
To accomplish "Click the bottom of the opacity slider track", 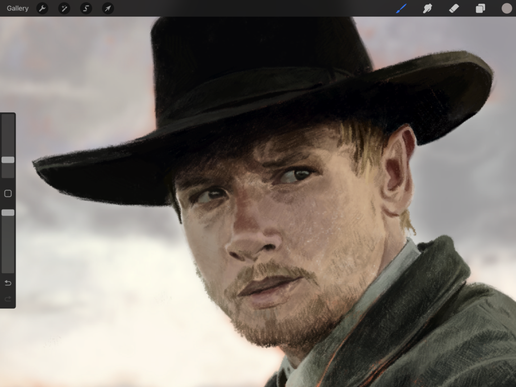I will pyautogui.click(x=8, y=270).
